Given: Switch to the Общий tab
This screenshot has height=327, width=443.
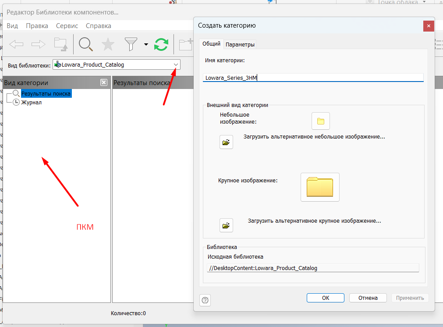Looking at the screenshot, I should coord(211,44).
